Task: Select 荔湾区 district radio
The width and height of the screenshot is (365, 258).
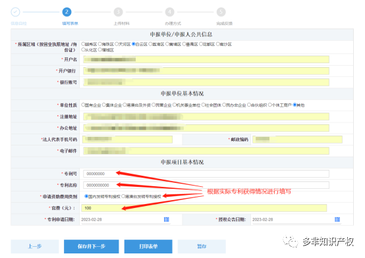Action: click(150, 44)
